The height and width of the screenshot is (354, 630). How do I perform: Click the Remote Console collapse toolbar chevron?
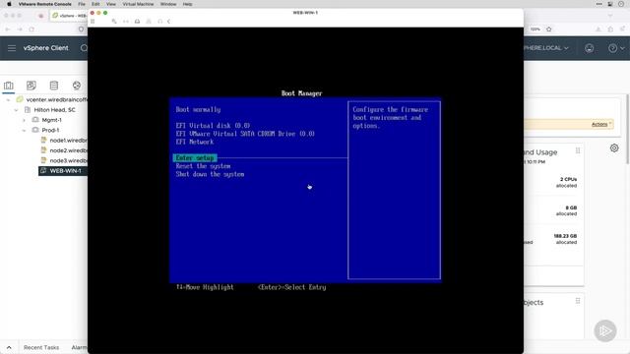168,22
